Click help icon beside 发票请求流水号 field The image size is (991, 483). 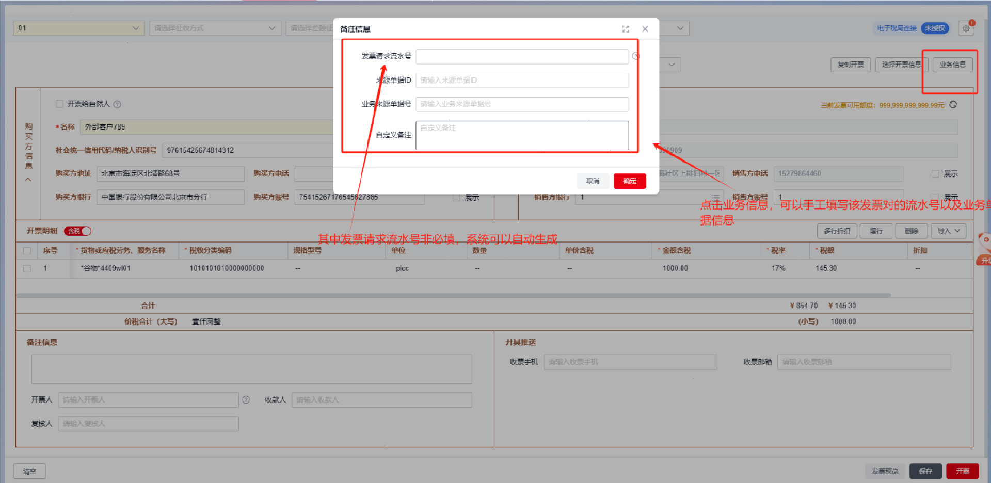click(635, 56)
